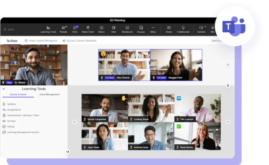Click the Proctor toolbar icon

coord(141,29)
